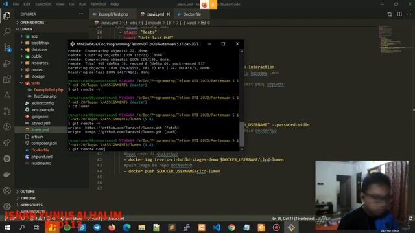
Task: Open Run and Debug view
Action: [7, 63]
